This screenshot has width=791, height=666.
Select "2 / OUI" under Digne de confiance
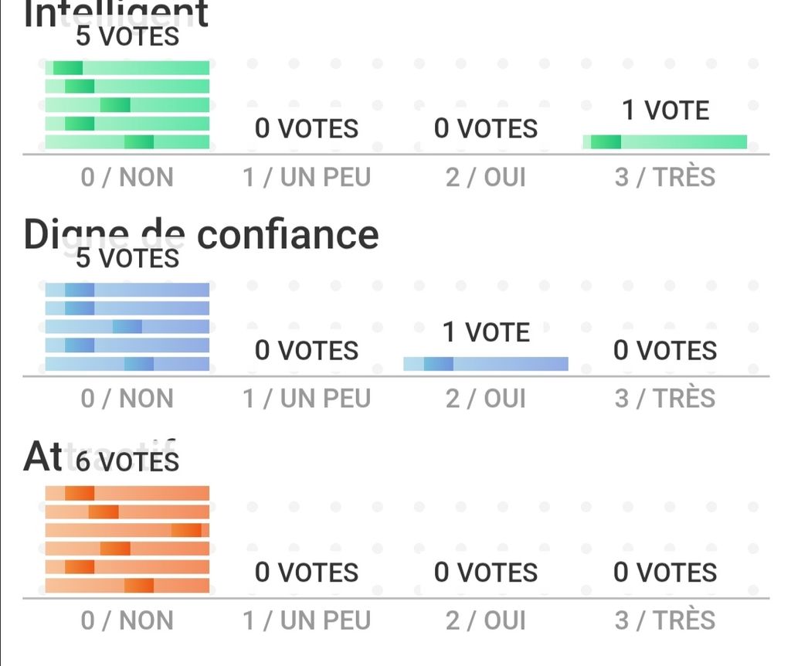pyautogui.click(x=486, y=399)
